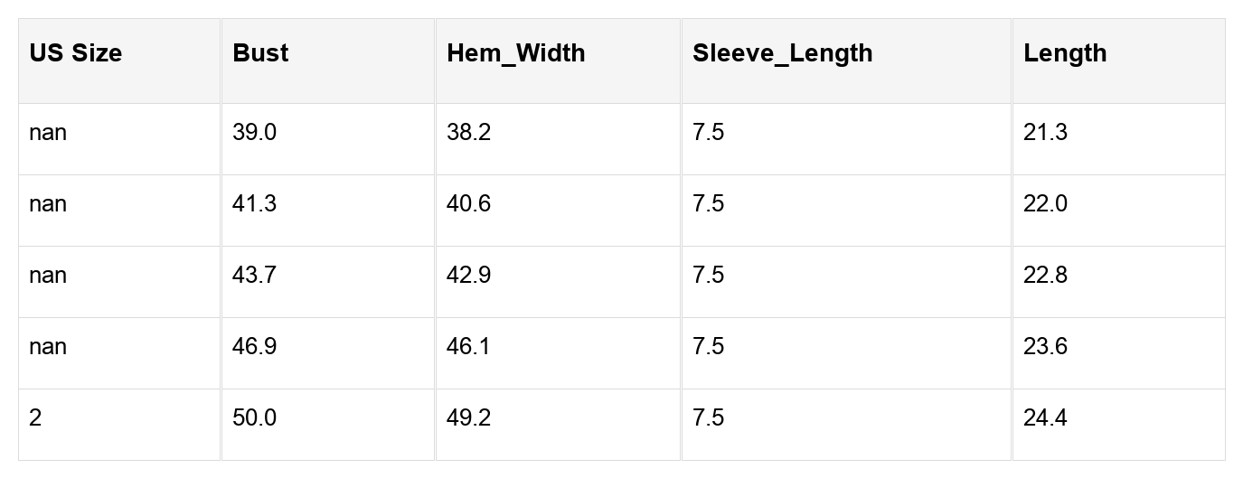Select the Bust column header
The width and height of the screenshot is (1243, 478).
tap(260, 53)
